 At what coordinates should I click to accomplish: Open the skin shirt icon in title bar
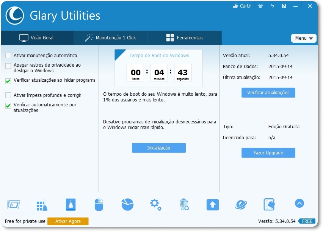coord(260,6)
